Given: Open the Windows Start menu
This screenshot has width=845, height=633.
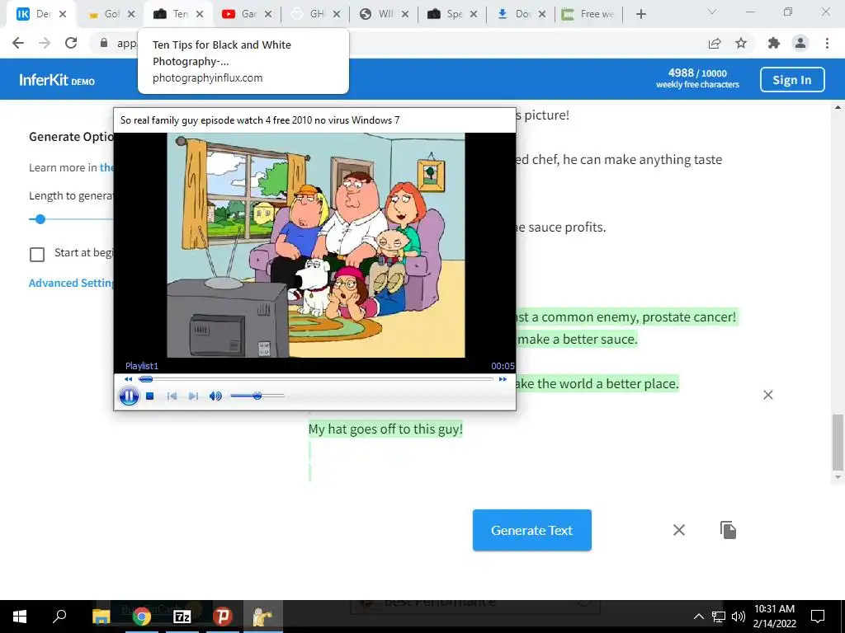Looking at the screenshot, I should [x=20, y=617].
